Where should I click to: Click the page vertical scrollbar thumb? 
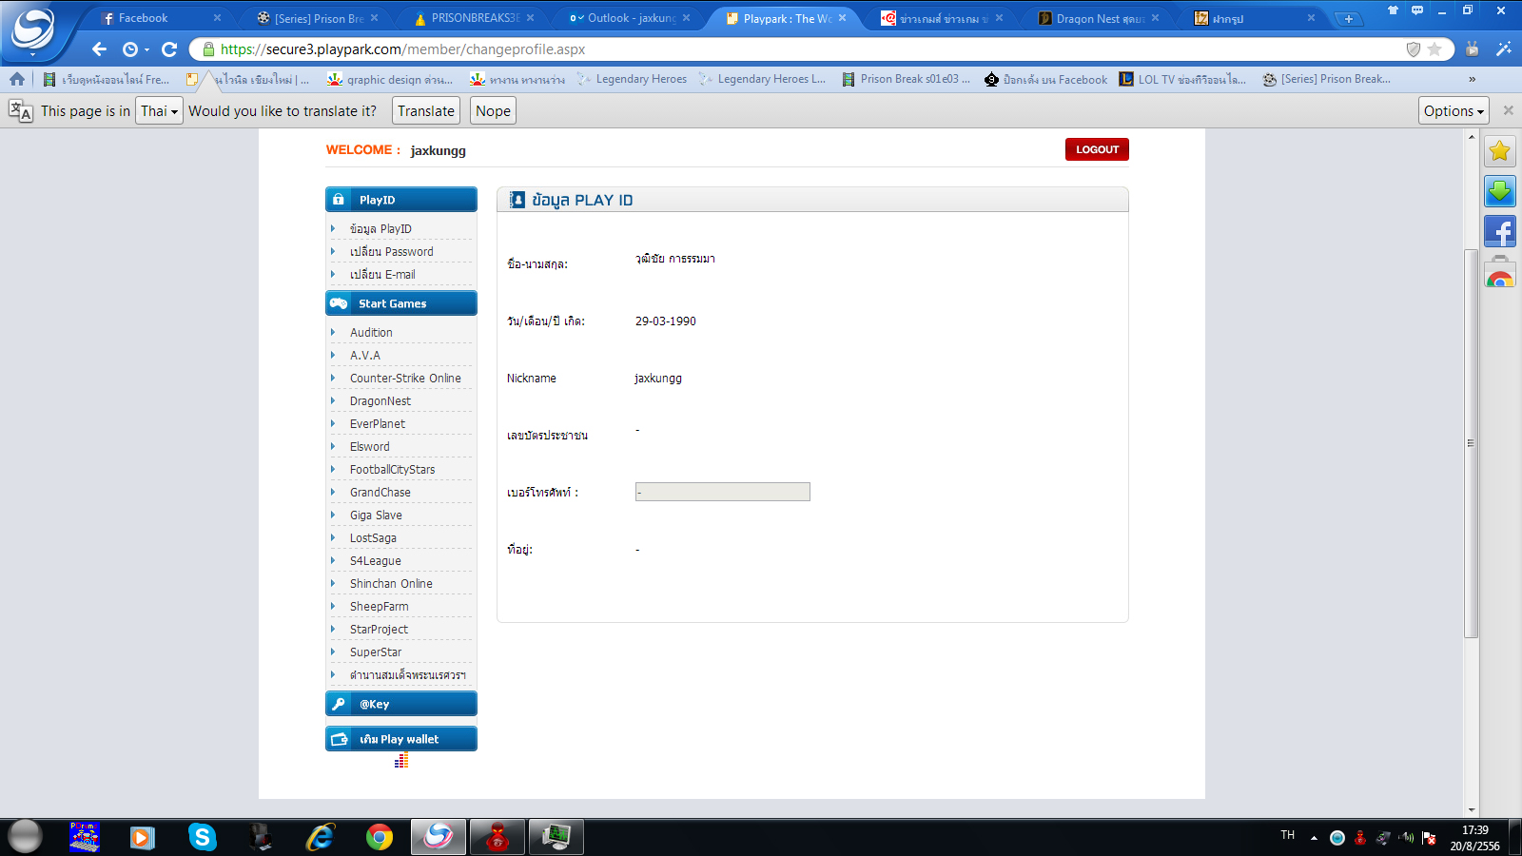[x=1472, y=442]
